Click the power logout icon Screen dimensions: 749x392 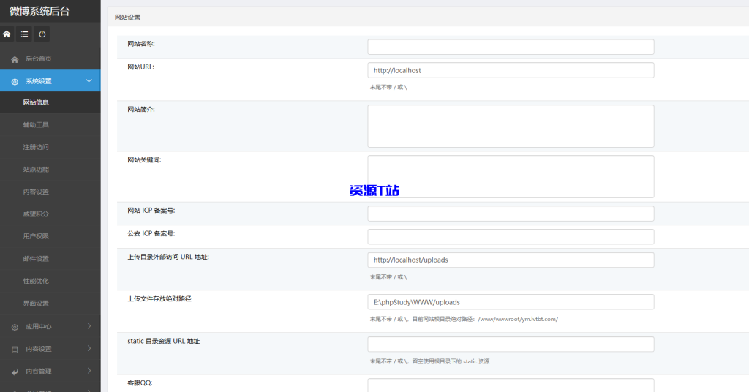(x=42, y=34)
